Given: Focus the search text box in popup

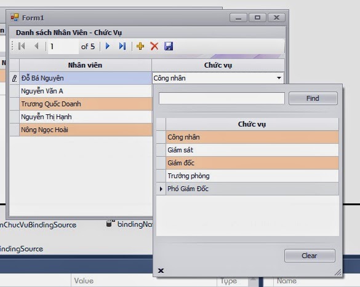Looking at the screenshot, I should point(222,98).
